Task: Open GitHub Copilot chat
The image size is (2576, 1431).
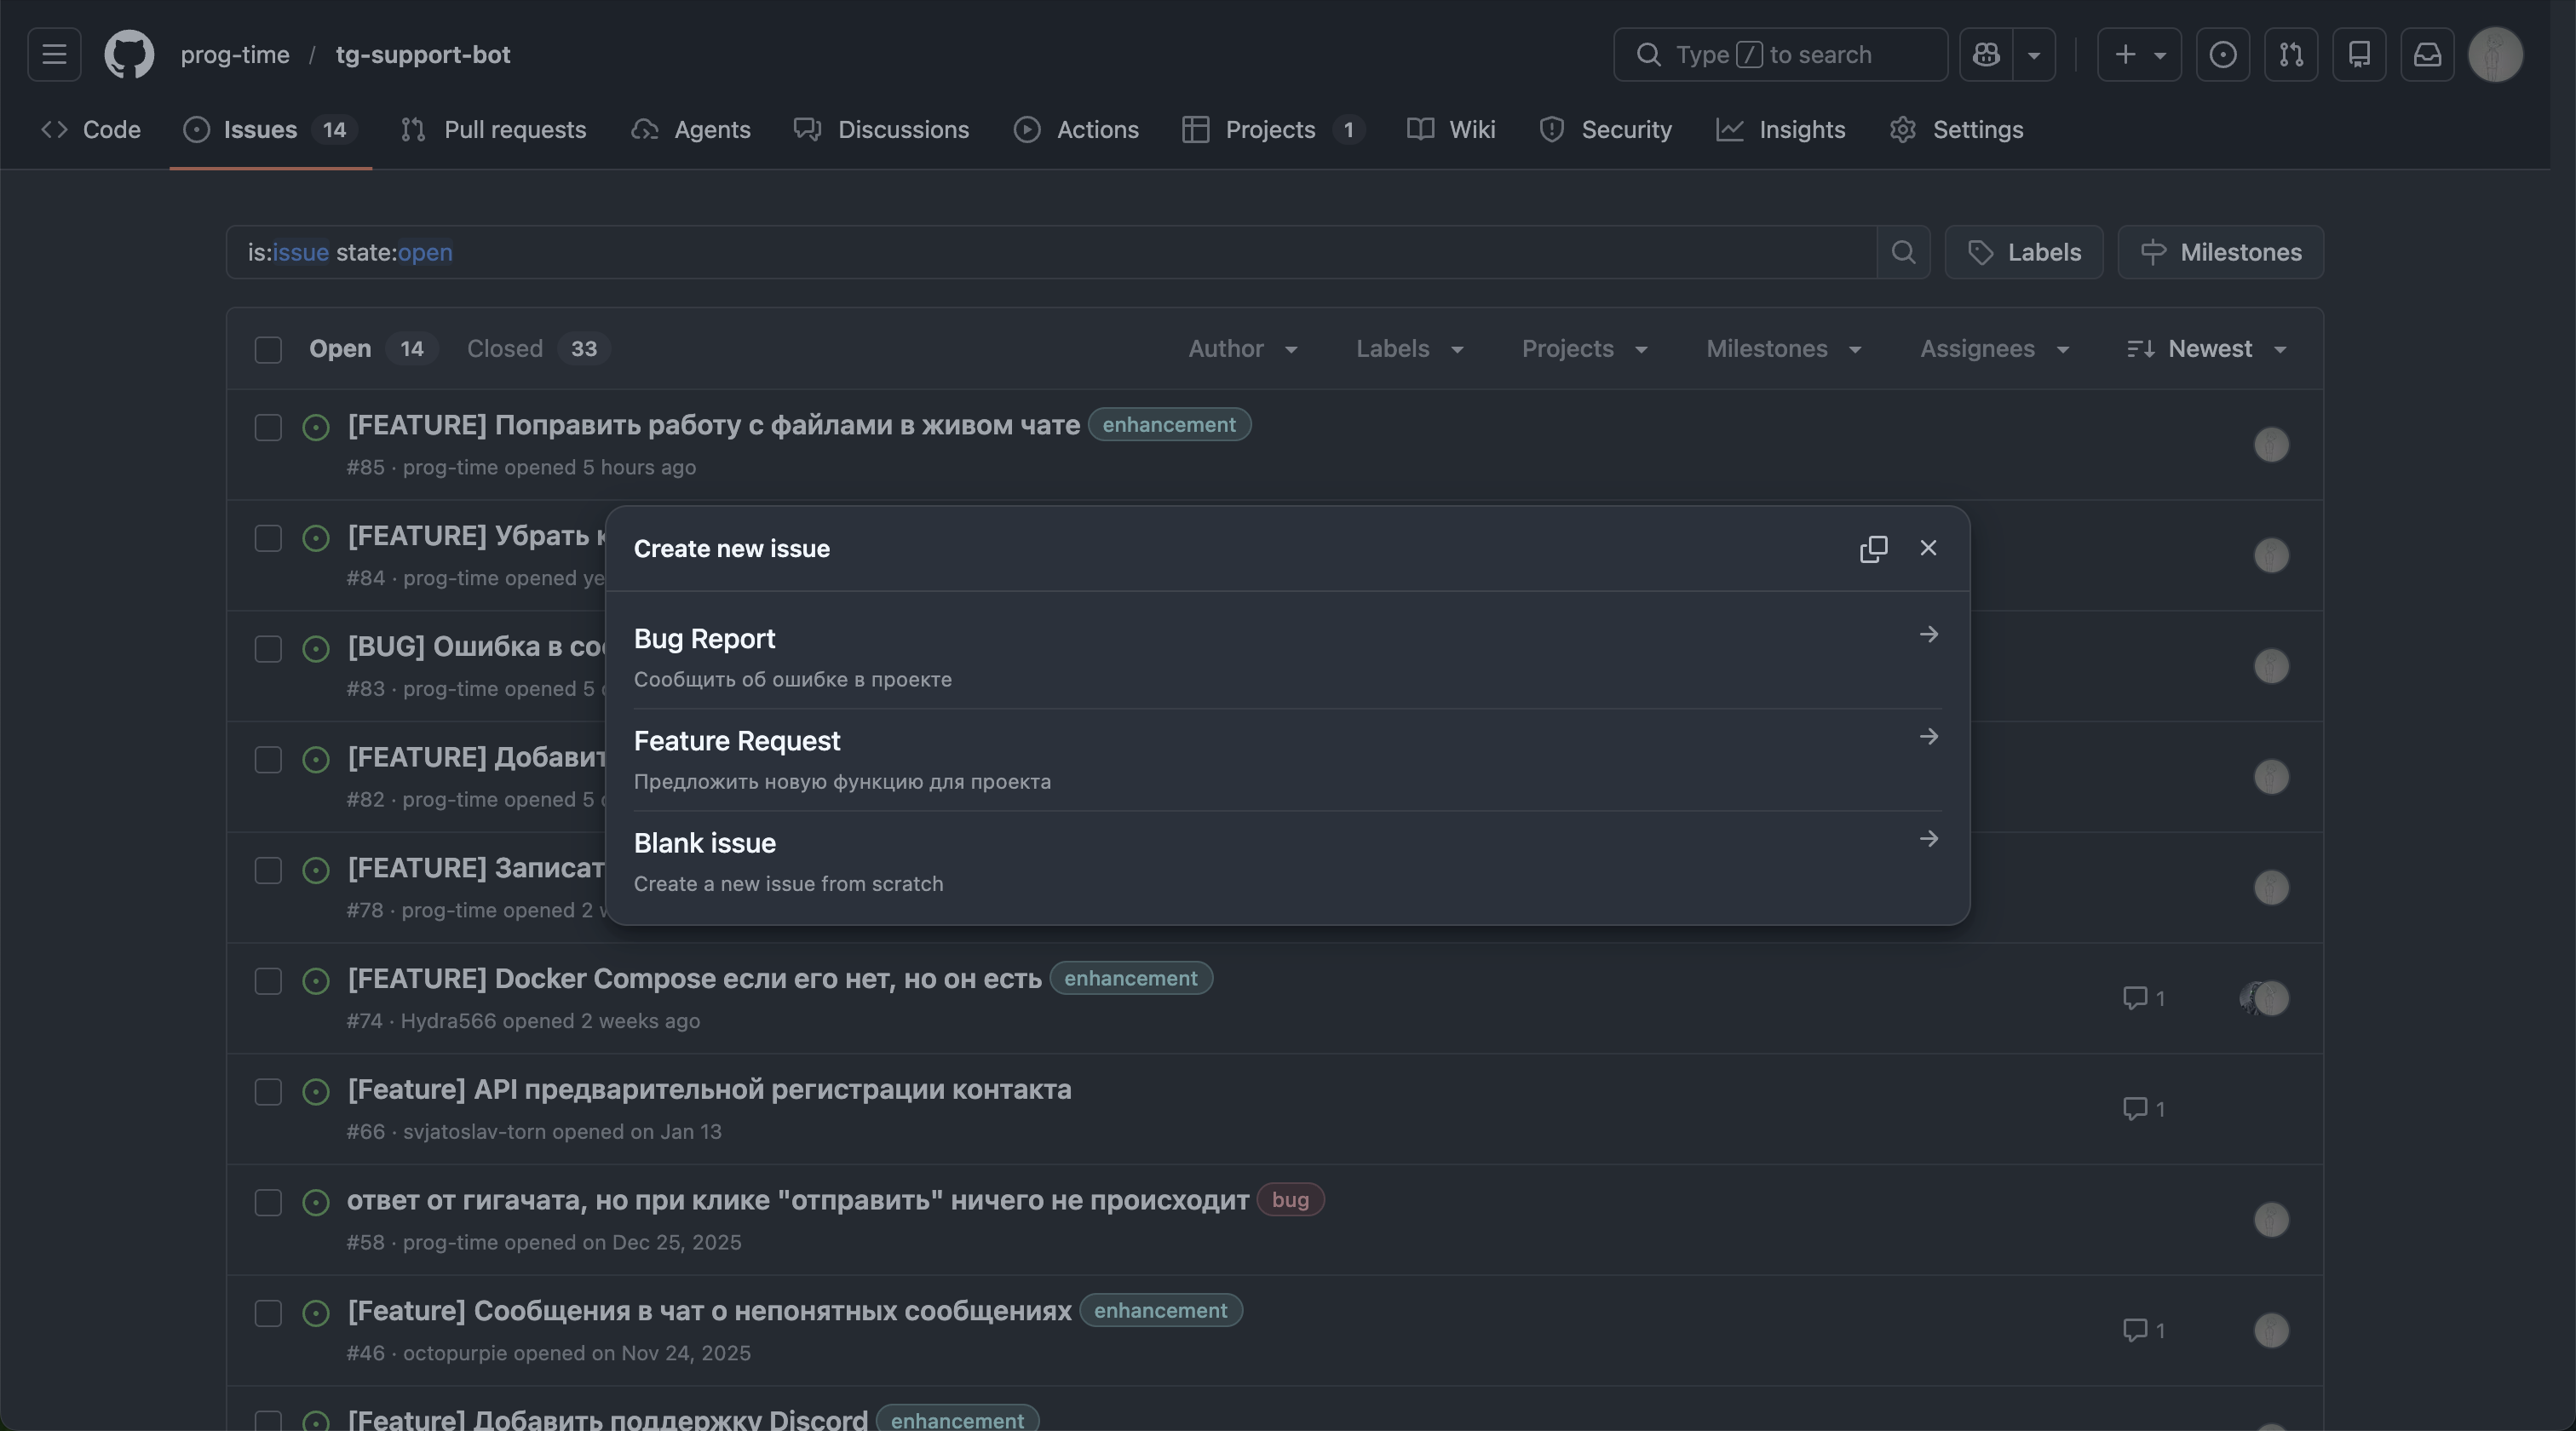Action: pos(1985,54)
